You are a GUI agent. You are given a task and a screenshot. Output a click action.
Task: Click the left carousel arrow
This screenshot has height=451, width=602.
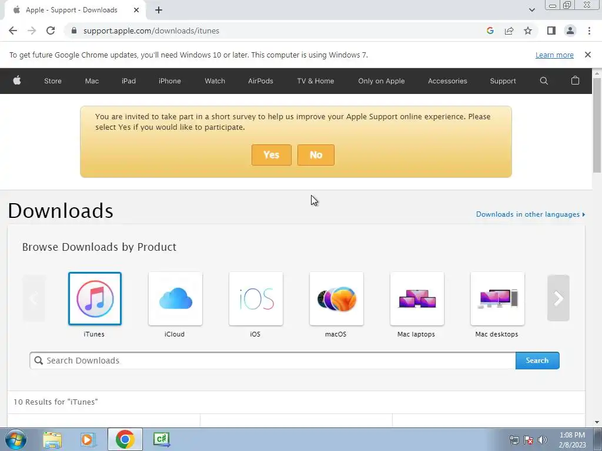34,298
